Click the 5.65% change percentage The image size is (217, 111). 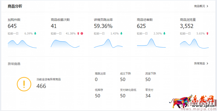(x=201, y=34)
